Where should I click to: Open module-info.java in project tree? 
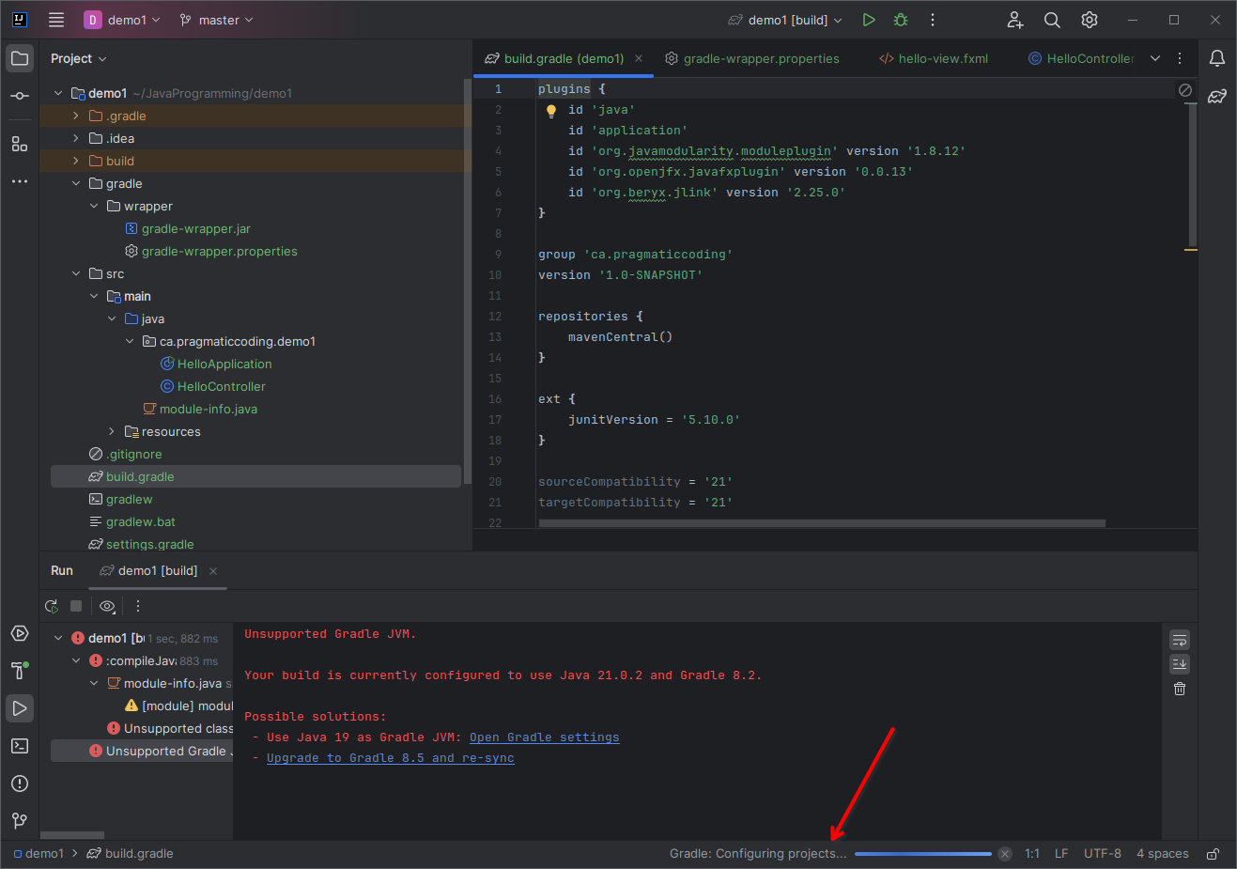pos(208,409)
